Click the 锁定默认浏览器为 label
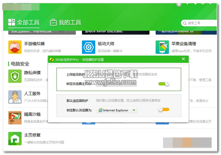The width and height of the screenshot is (221, 155). [79, 110]
